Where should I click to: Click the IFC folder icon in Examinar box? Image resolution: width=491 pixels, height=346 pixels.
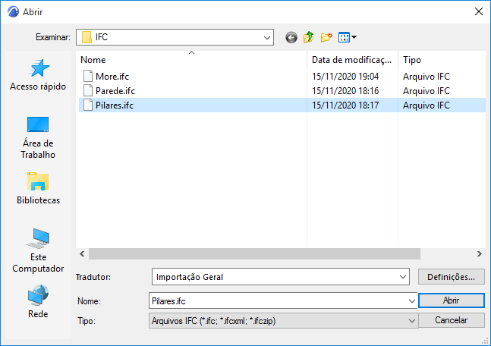(x=87, y=37)
